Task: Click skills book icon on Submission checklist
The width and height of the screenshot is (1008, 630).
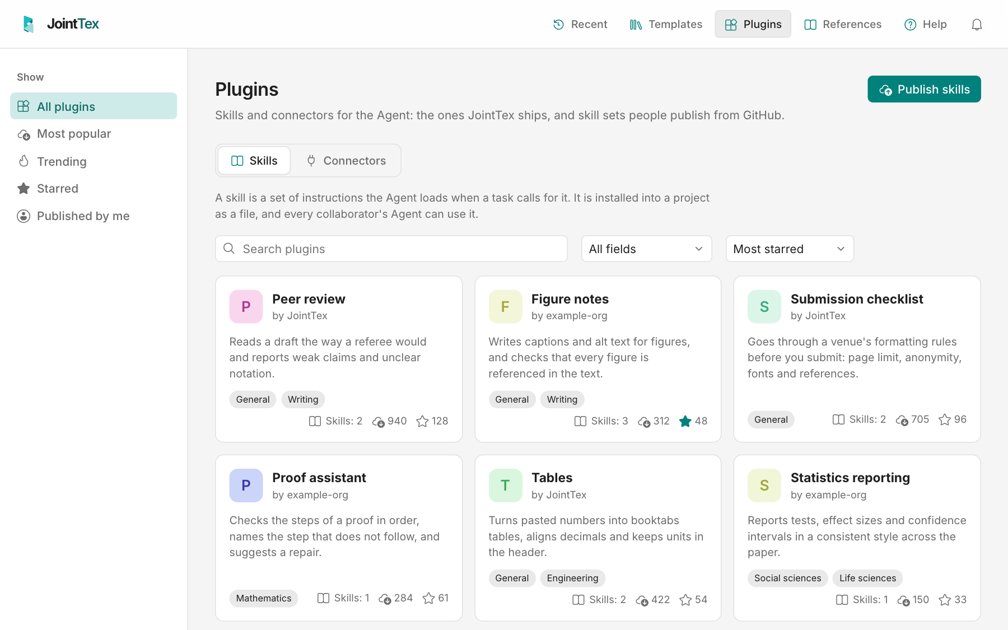Action: click(838, 419)
